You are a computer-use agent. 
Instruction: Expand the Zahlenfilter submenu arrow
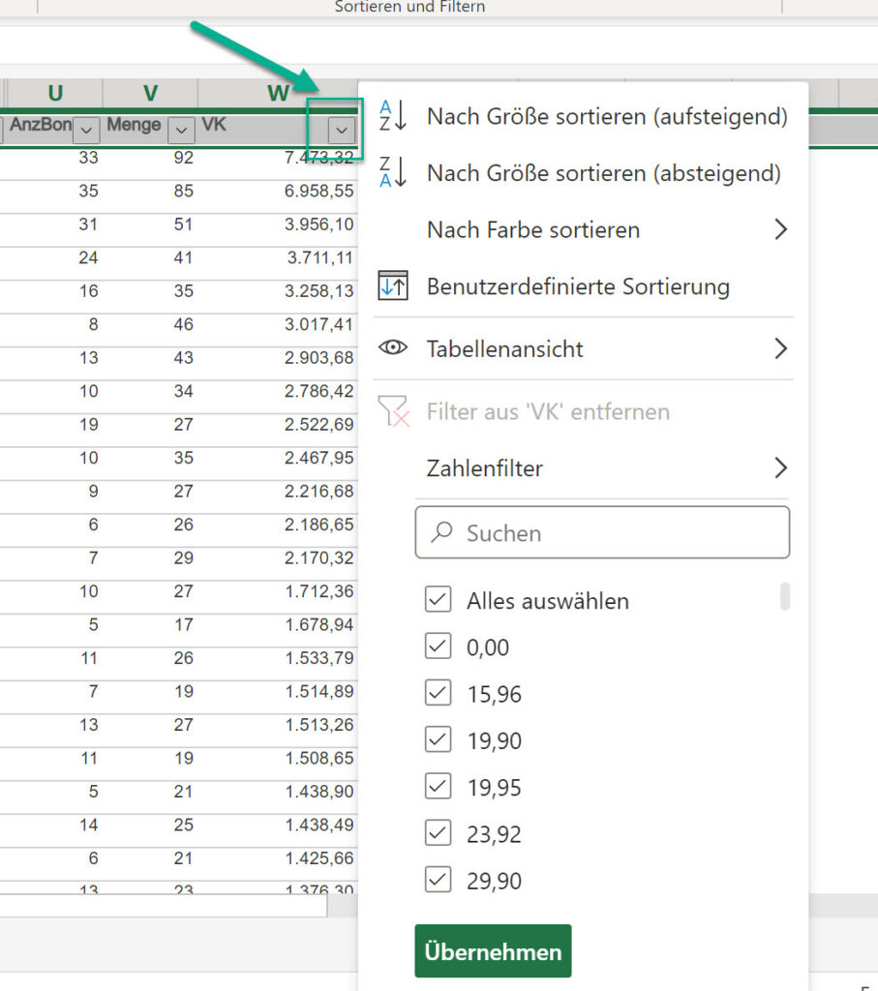pos(780,468)
